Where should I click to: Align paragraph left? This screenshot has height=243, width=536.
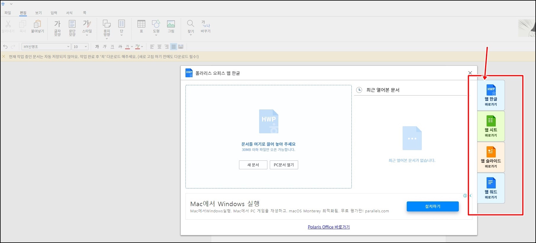pos(152,47)
